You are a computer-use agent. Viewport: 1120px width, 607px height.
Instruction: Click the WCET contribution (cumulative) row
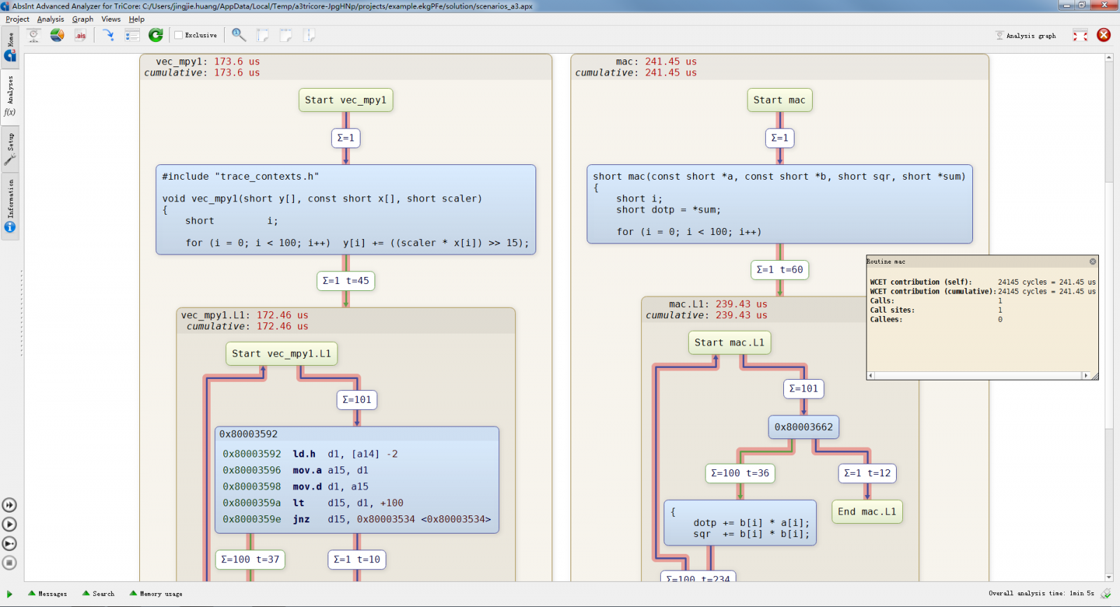point(983,292)
